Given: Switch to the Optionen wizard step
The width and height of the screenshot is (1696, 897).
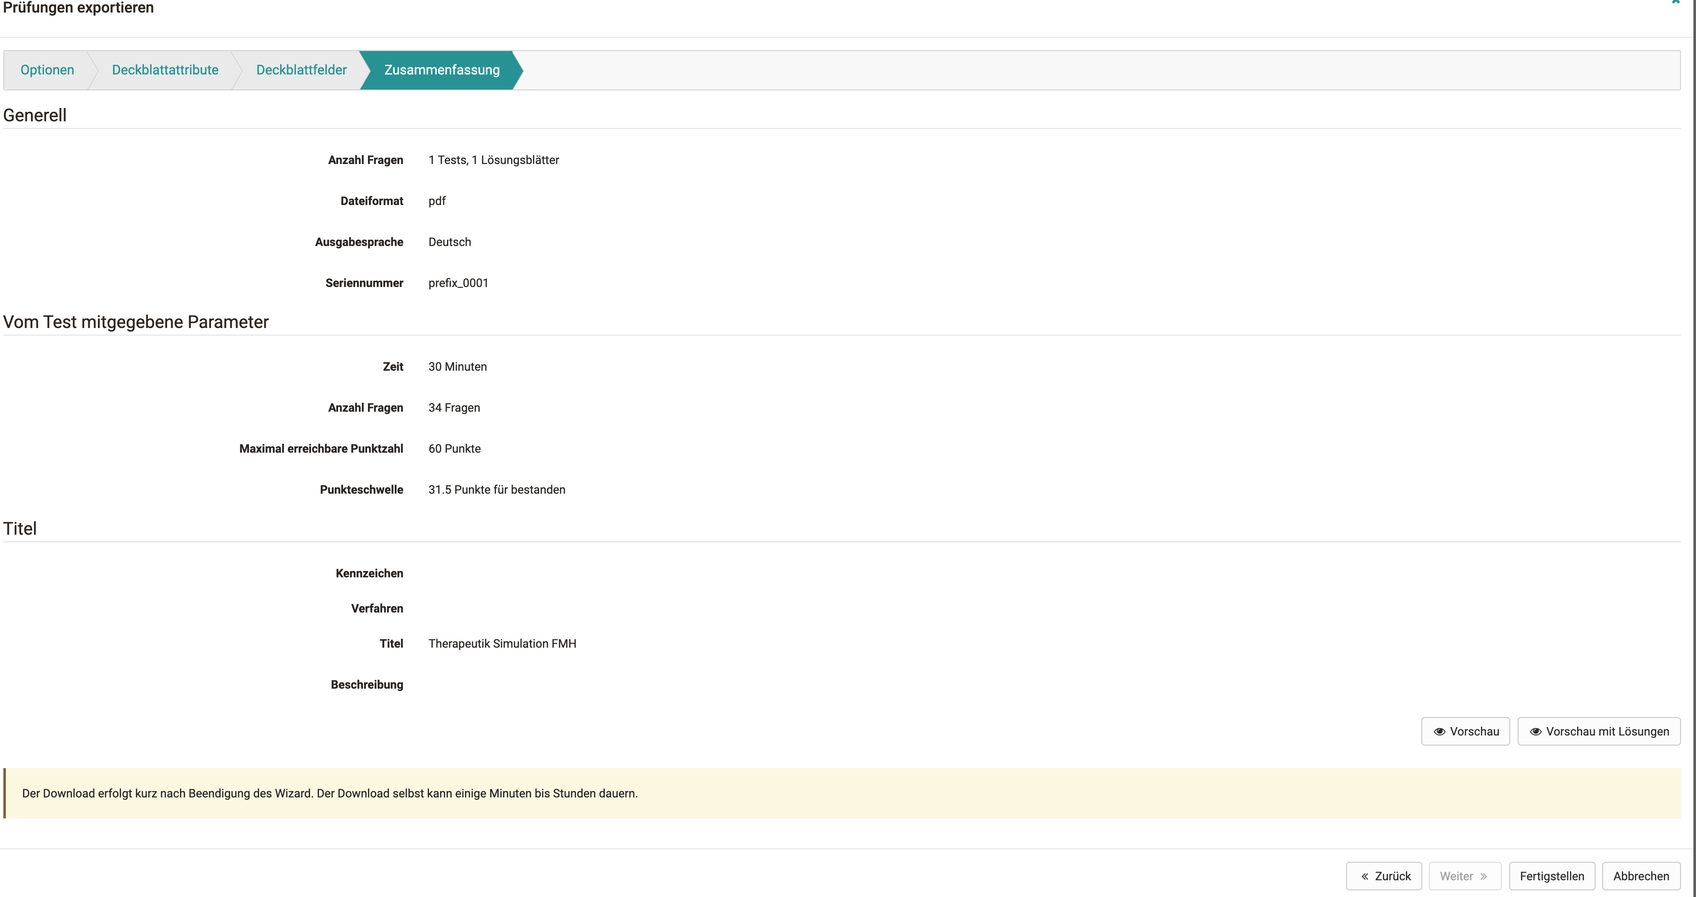Looking at the screenshot, I should (x=47, y=70).
